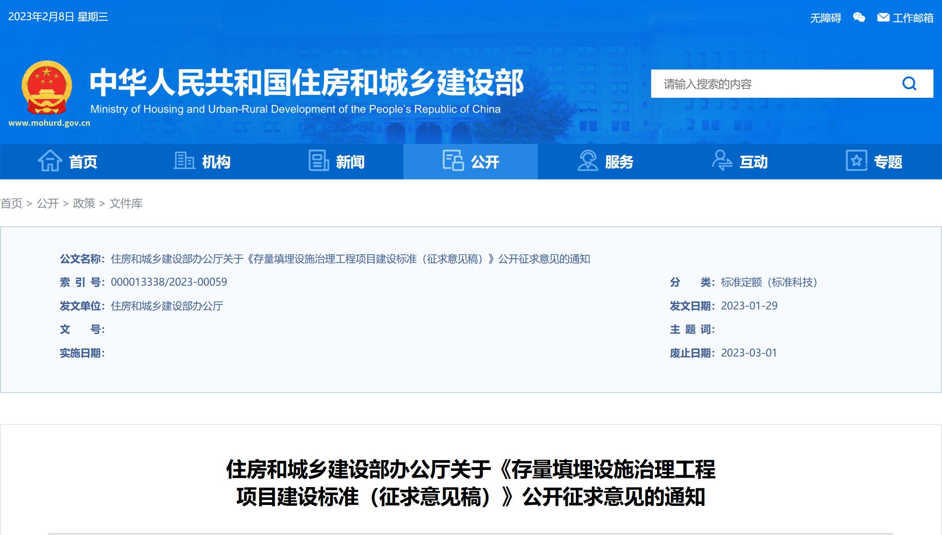The image size is (942, 535).
Task: Click the date 2023年2月8日 星期三
Action: tap(58, 17)
